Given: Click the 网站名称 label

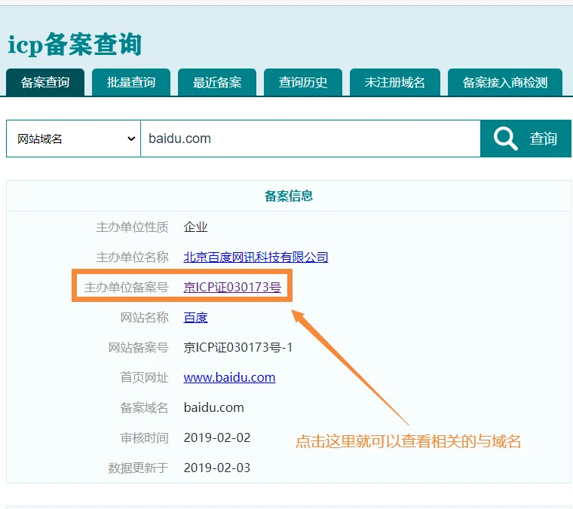Looking at the screenshot, I should pyautogui.click(x=144, y=318).
